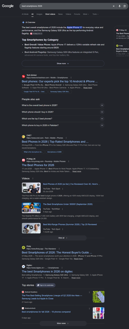Play the 'Best Phones of 2026 (so far)' video thumbnail
129x329 pixels.
click(31, 188)
